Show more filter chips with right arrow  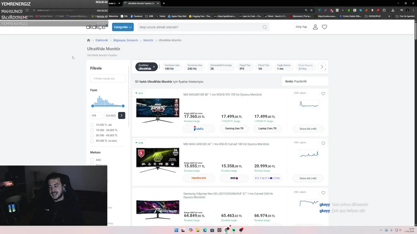tap(322, 67)
